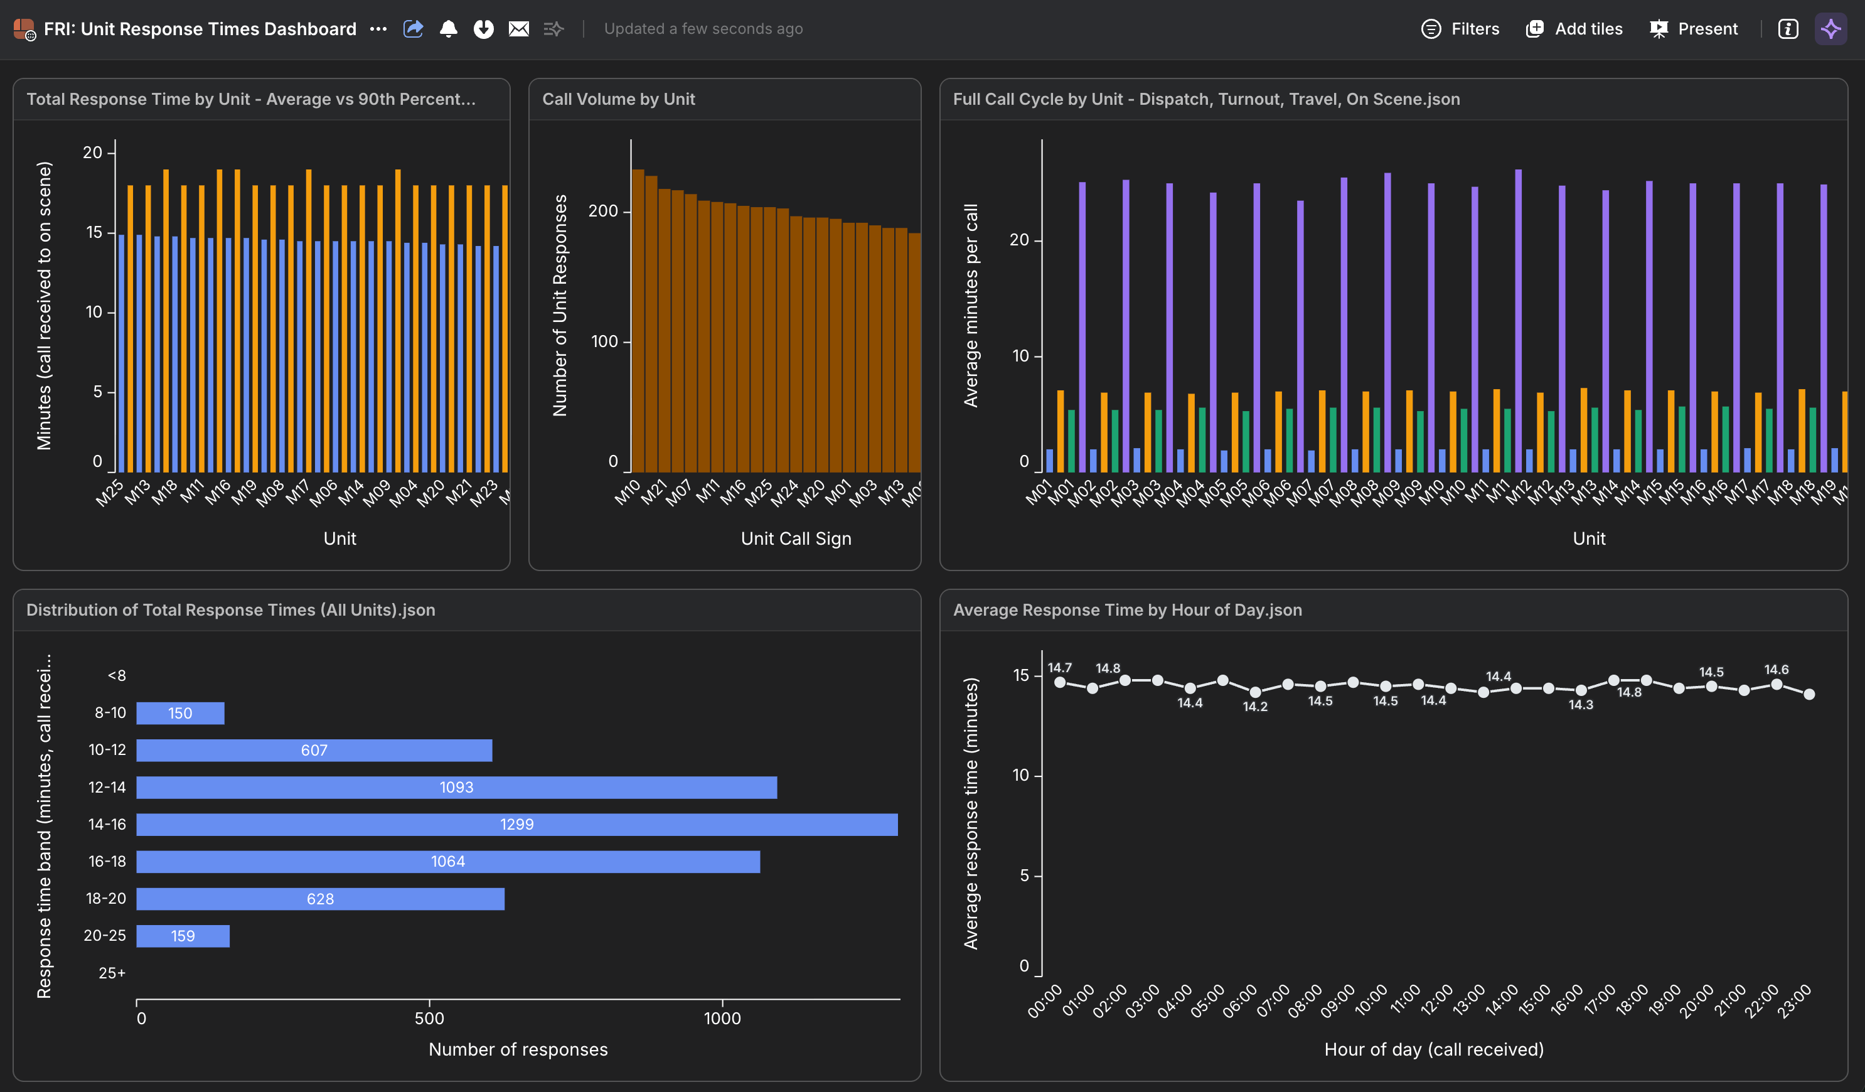Click the "Hour of day (call received)" axis title

tap(1435, 1049)
